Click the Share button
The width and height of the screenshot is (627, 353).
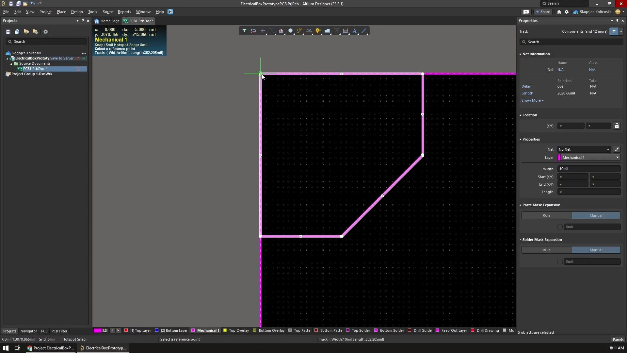[543, 12]
